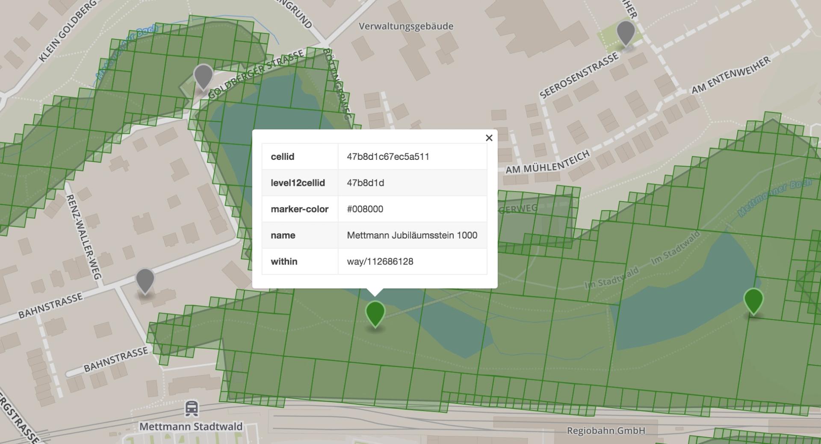Image resolution: width=821 pixels, height=444 pixels.
Task: Select the gray marker on Bahnstrasse
Action: tap(145, 280)
